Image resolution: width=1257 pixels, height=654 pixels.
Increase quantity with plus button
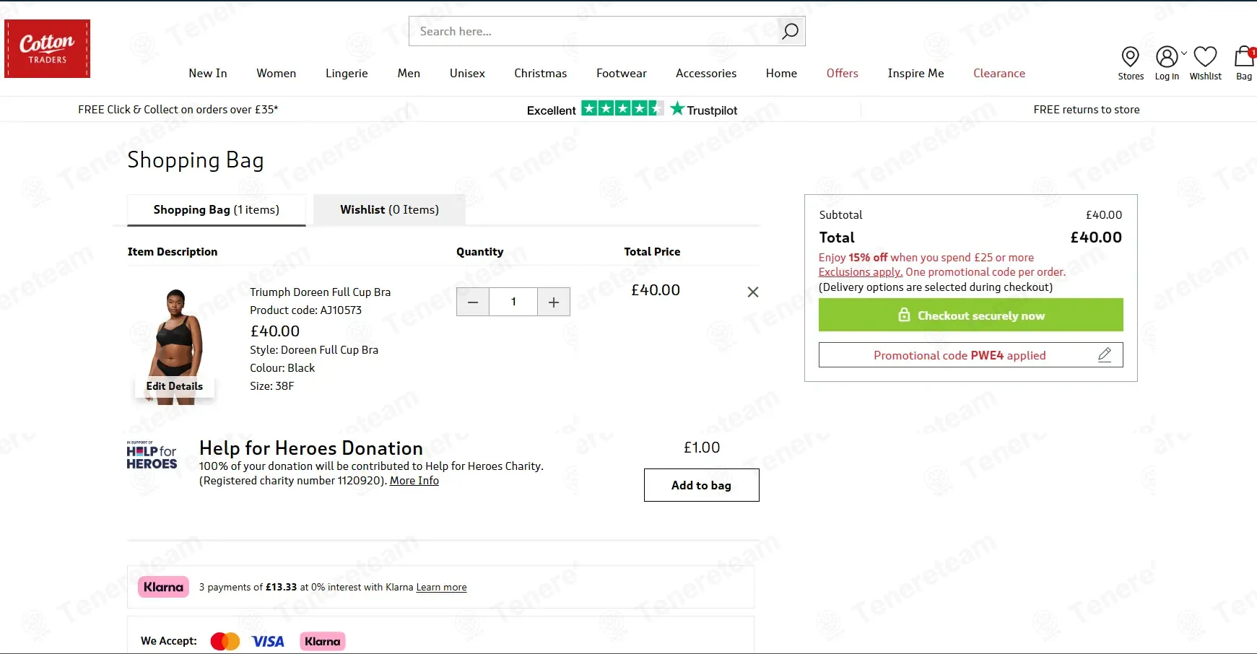[554, 302]
